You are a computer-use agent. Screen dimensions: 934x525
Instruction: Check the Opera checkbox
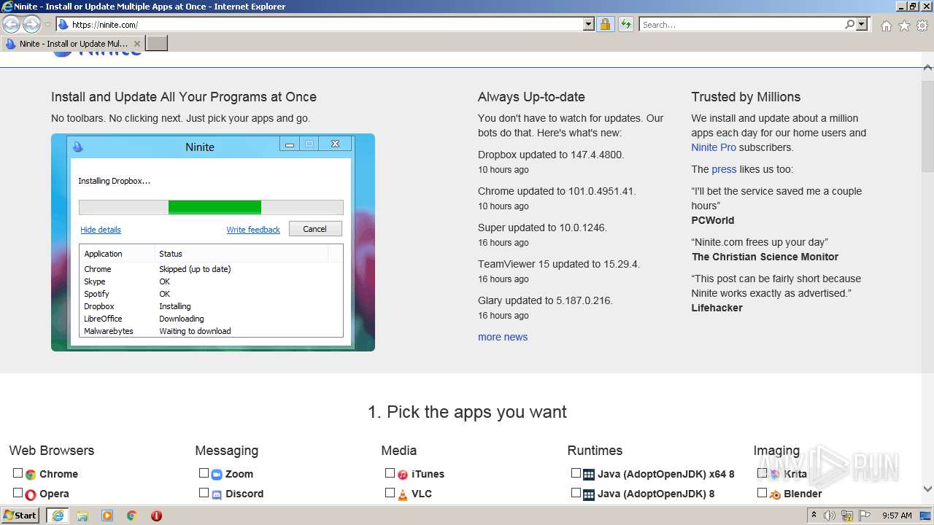click(x=18, y=493)
